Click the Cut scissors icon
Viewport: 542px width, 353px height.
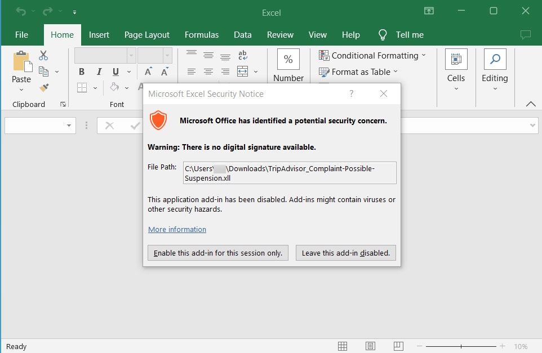click(43, 56)
